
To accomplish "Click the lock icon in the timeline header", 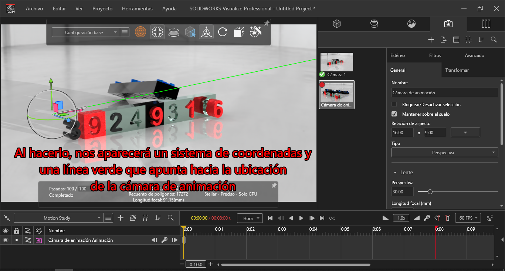I will (x=16, y=230).
